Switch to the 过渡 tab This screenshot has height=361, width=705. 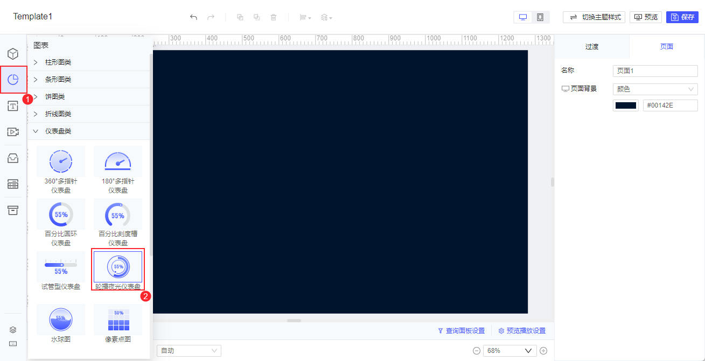point(592,47)
